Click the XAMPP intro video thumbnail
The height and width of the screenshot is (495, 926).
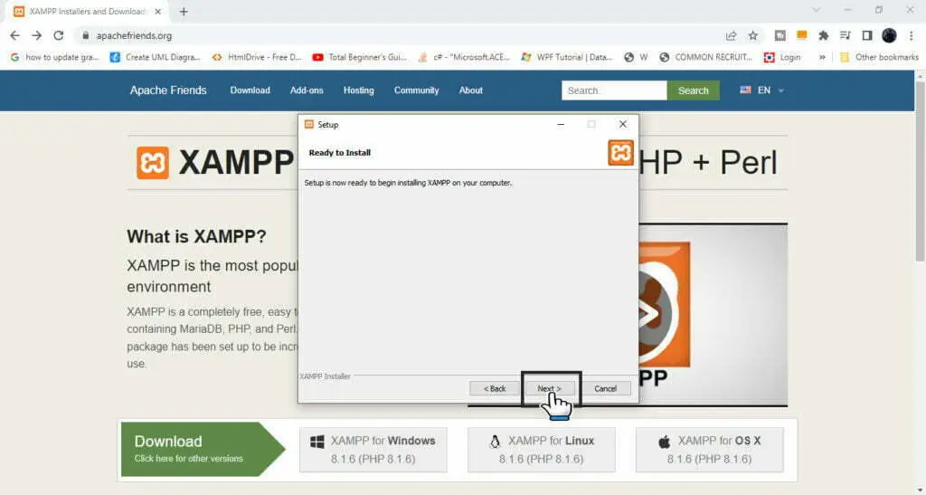pos(713,314)
